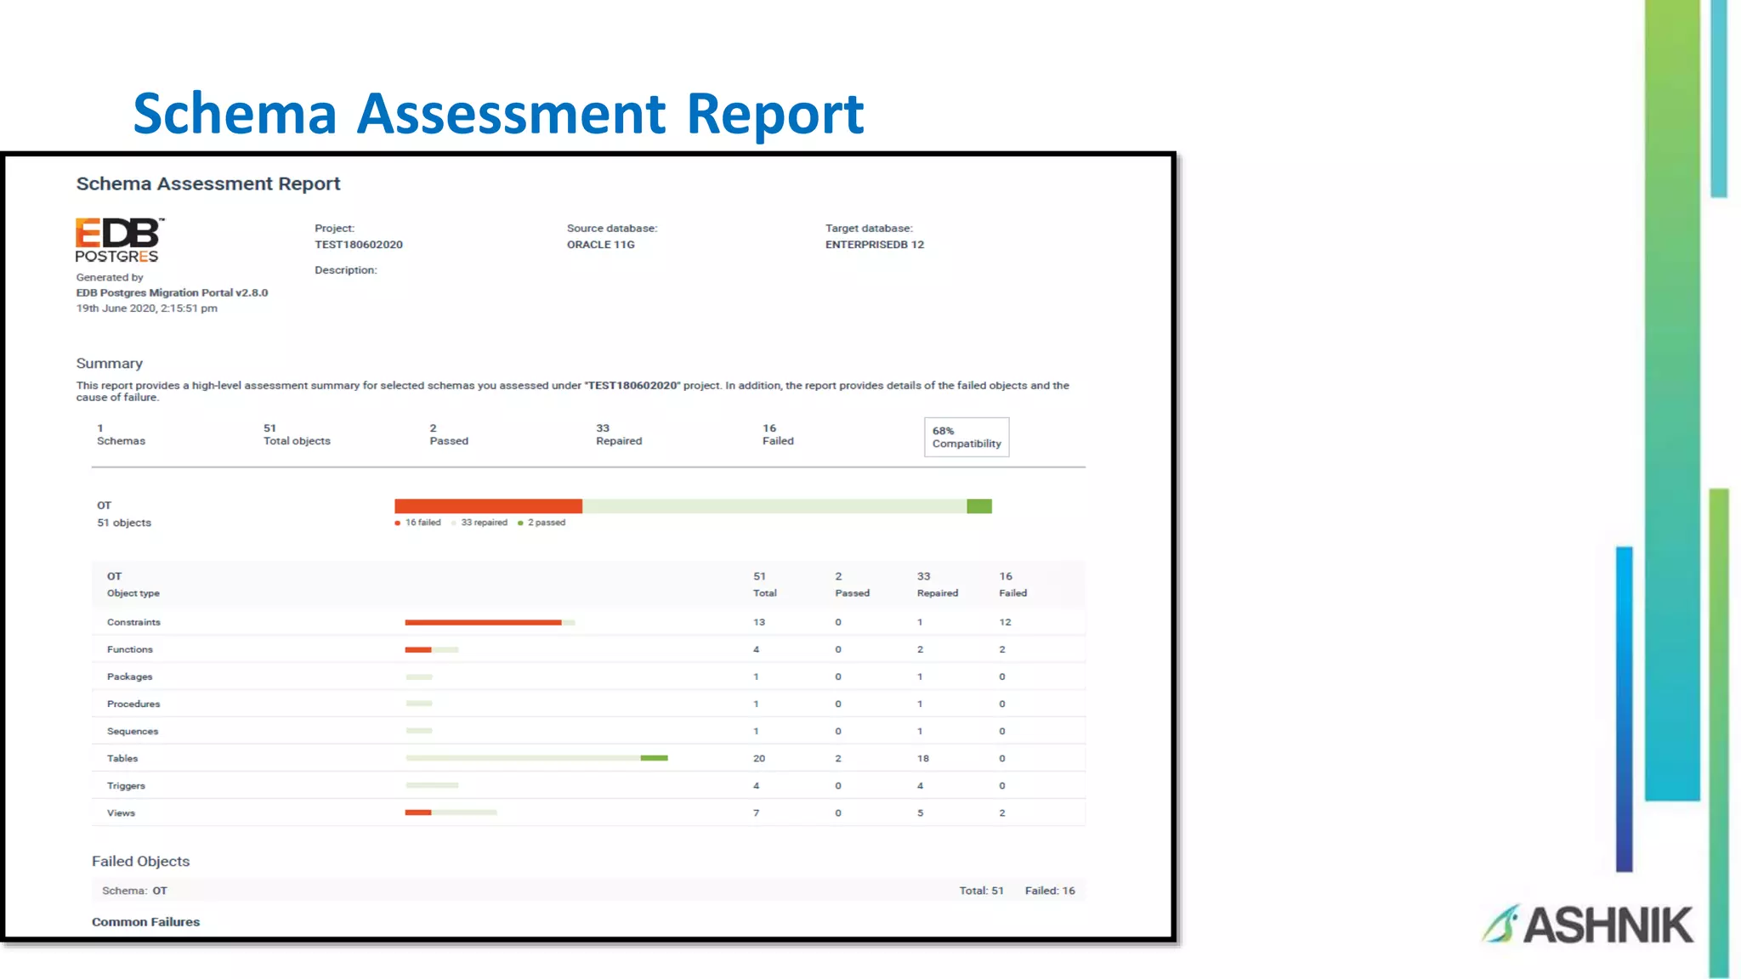Click the red failed segment of OT bar
This screenshot has width=1741, height=979.
coord(488,506)
